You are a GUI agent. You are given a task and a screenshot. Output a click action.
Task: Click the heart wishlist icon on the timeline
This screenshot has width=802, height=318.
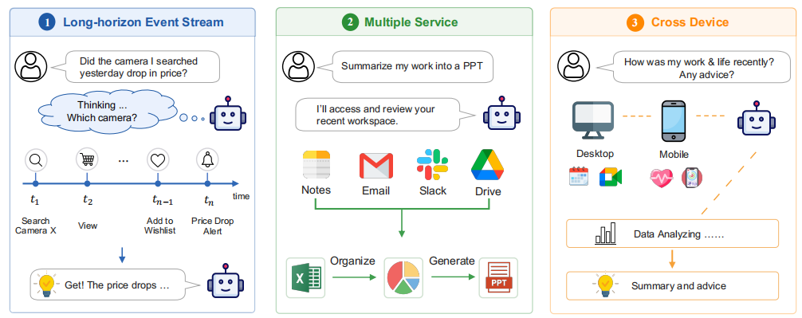(158, 160)
